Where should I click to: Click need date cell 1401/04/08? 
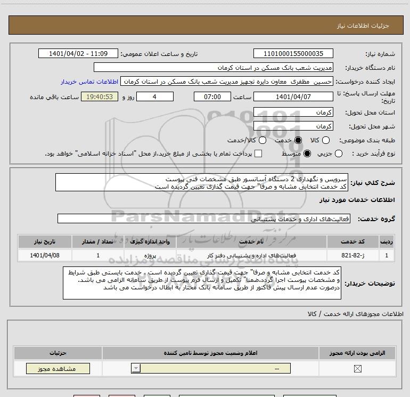45,255
